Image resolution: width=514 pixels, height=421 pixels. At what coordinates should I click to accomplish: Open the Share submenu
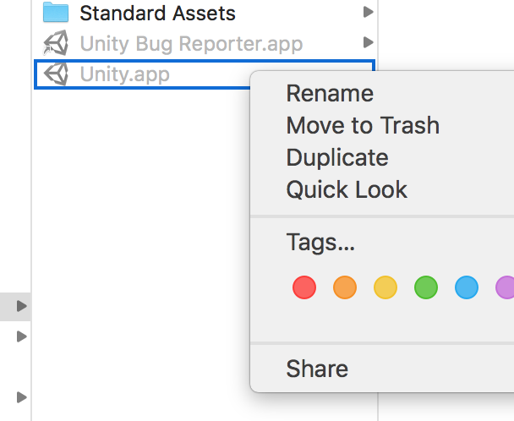[x=317, y=369]
